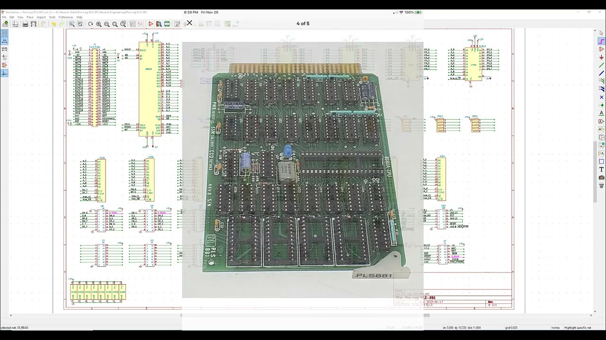Open the symbol editor icon
Screen dimensions: 606x340
[151, 24]
